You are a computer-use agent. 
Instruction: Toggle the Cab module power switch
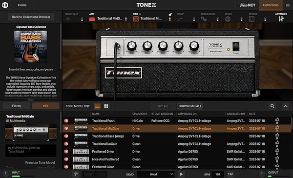(x=170, y=19)
